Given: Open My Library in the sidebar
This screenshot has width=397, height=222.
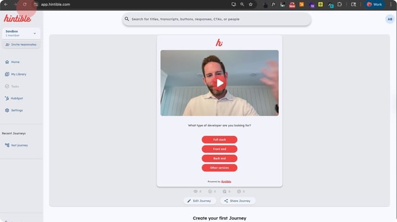Looking at the screenshot, I should pos(15,74).
